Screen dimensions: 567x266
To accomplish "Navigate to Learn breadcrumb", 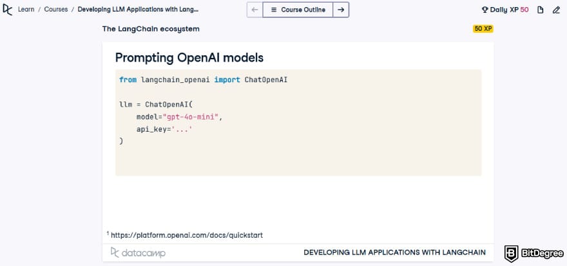I will (x=26, y=10).
